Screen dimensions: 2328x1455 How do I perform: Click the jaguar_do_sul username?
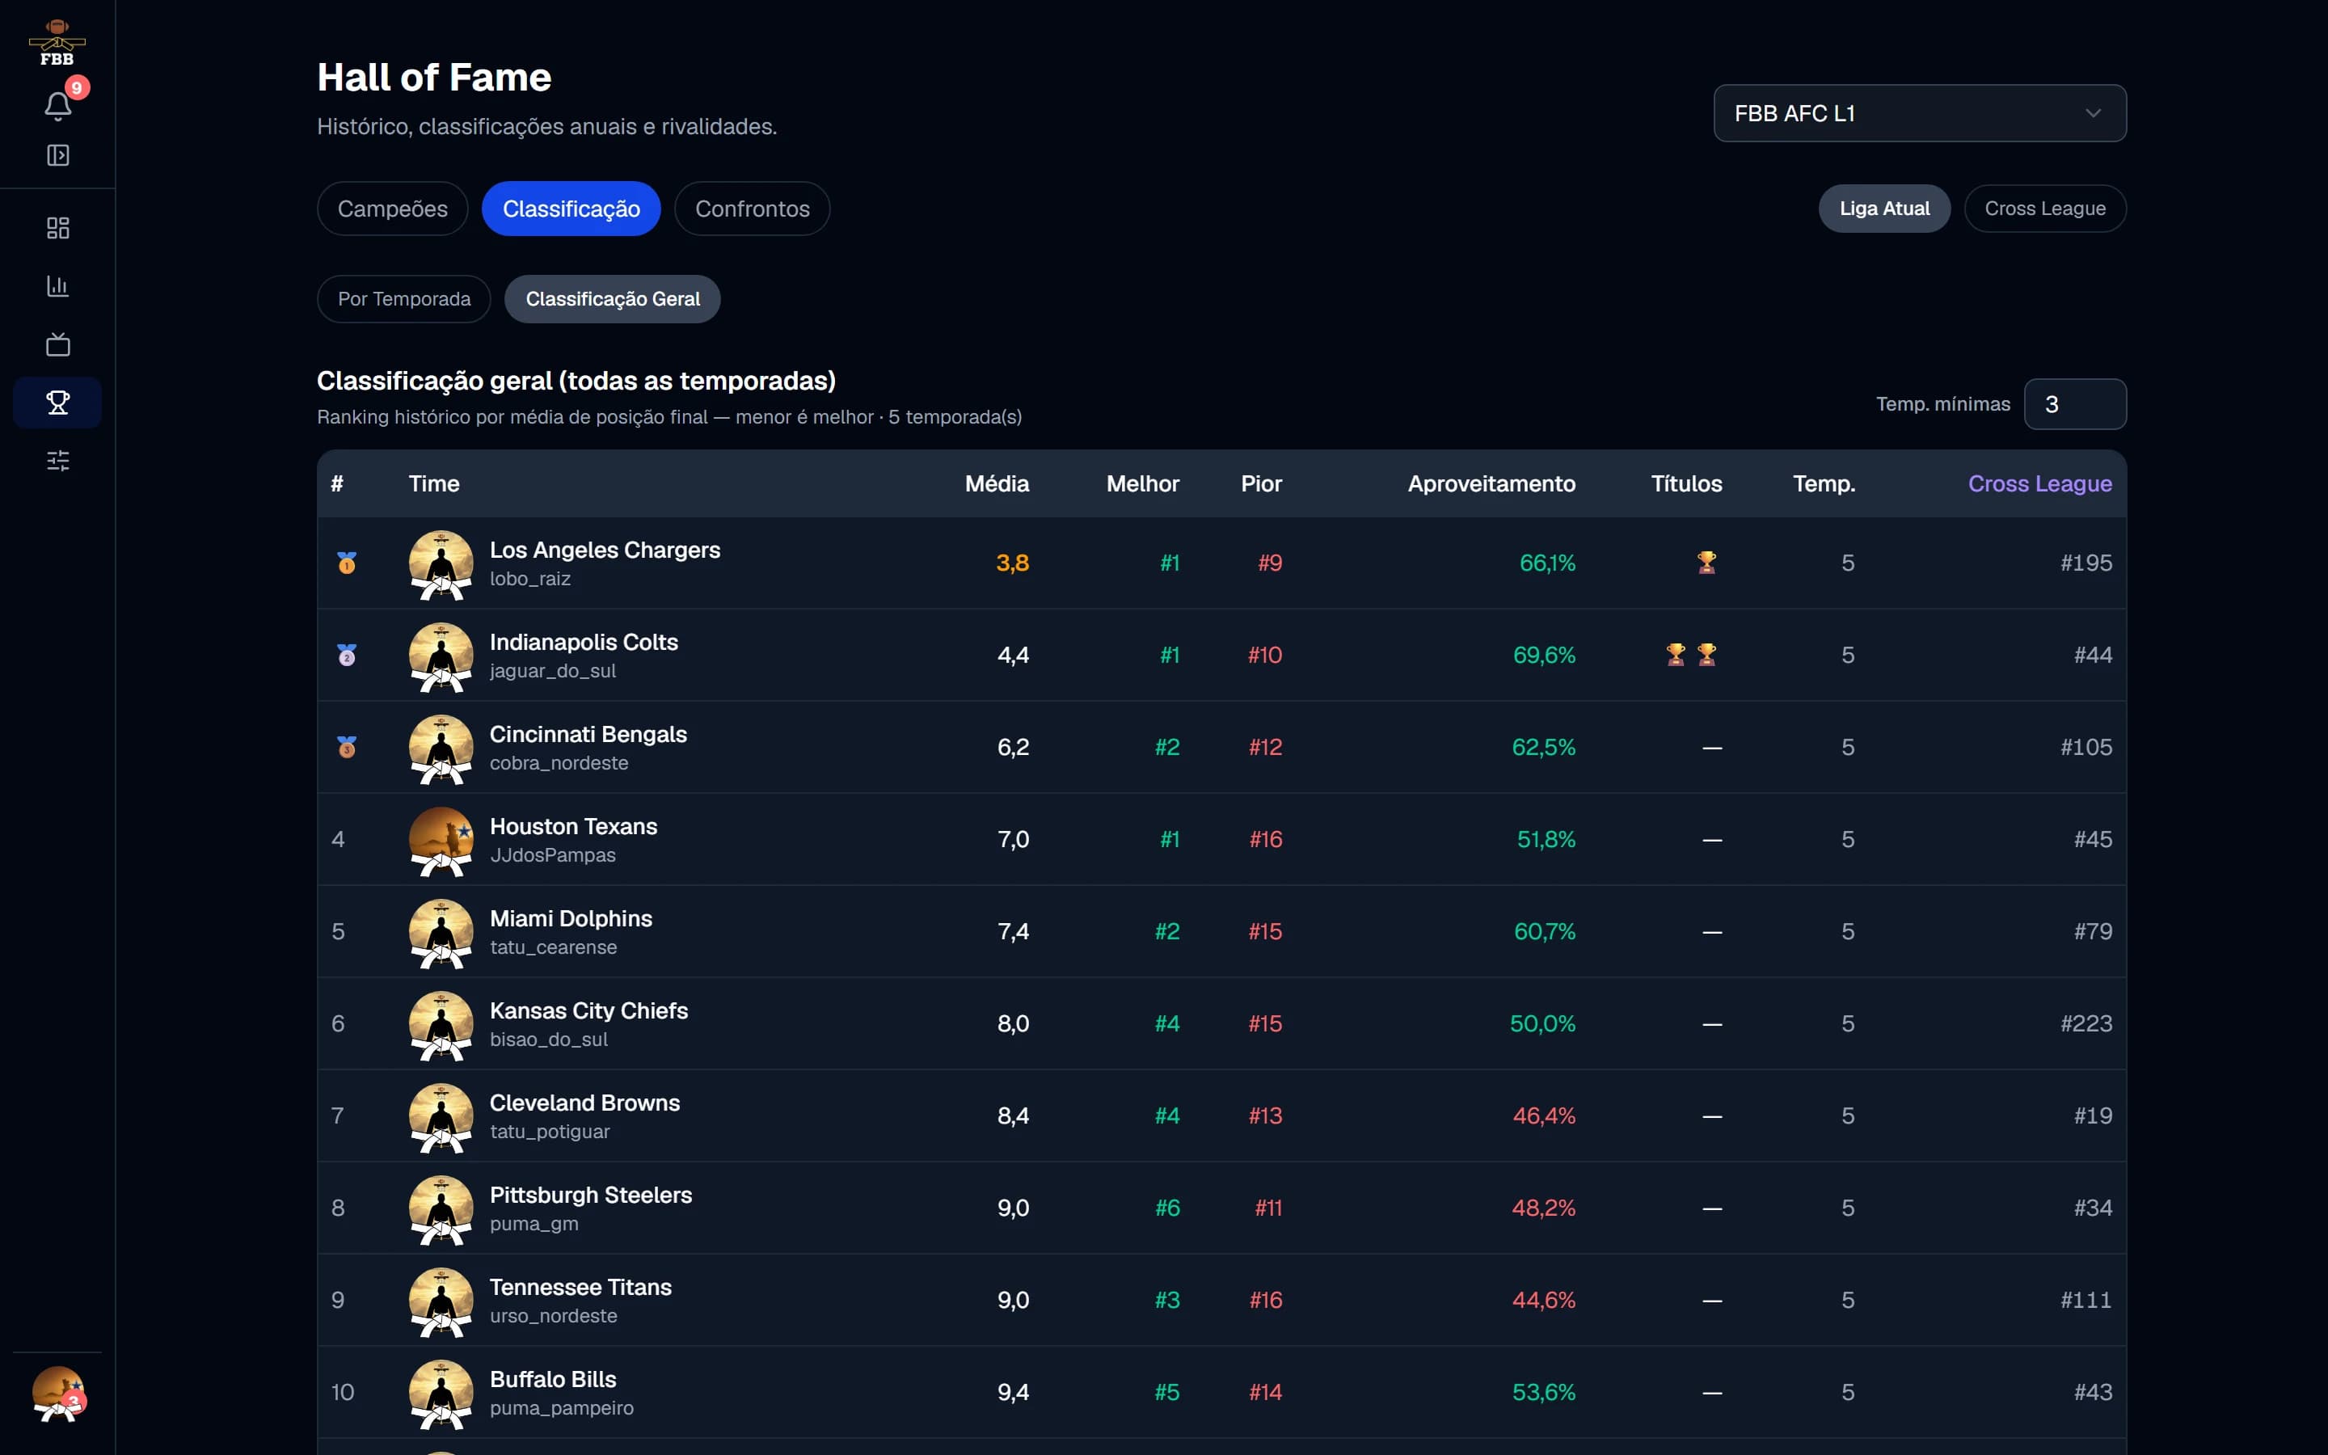(x=553, y=671)
